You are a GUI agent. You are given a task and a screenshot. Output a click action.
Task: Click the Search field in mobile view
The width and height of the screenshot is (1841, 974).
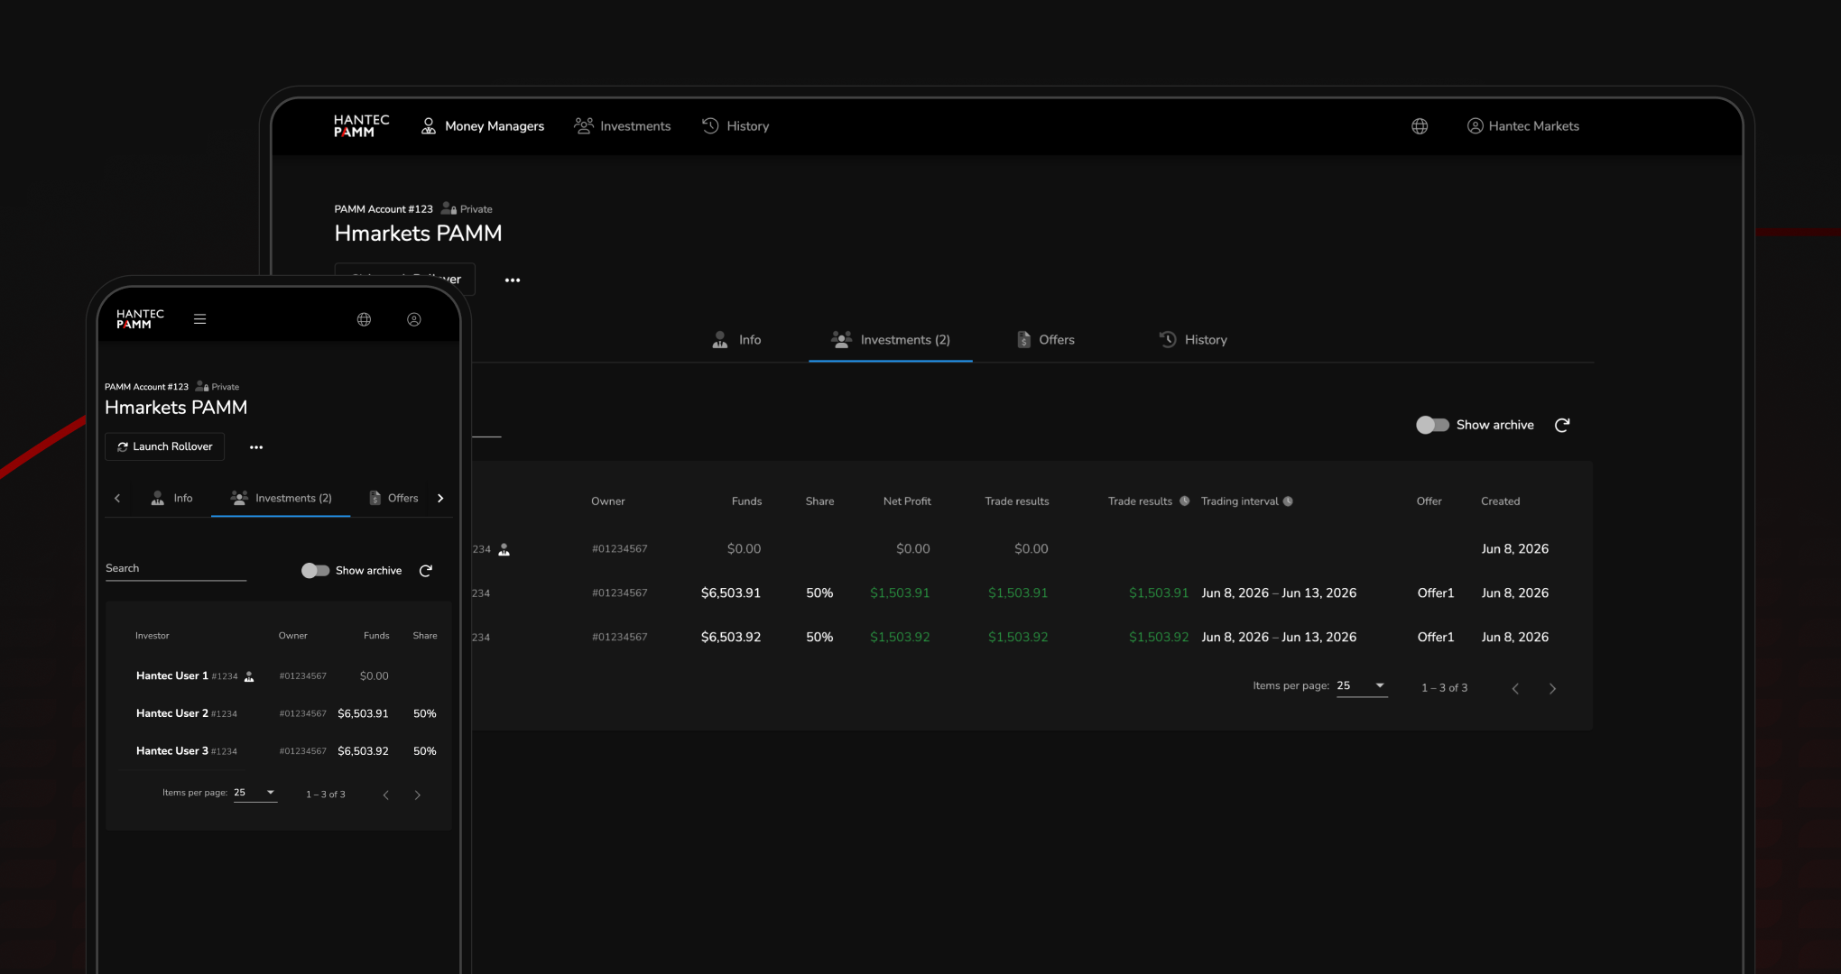[x=176, y=569]
